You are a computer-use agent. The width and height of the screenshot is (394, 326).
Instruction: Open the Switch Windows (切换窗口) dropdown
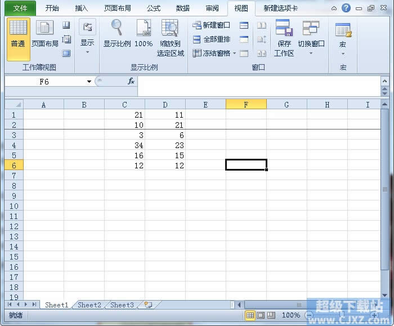tap(311, 37)
